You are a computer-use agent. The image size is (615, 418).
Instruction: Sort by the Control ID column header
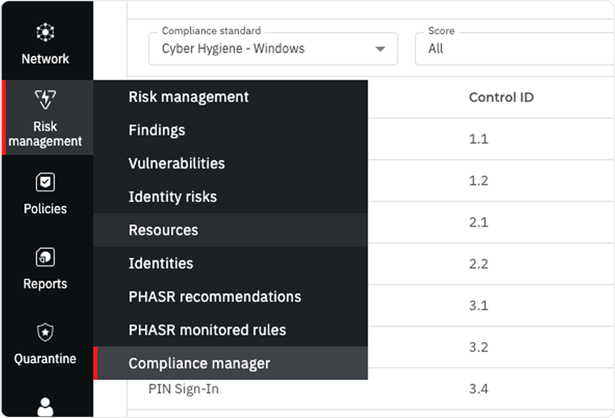pyautogui.click(x=501, y=97)
